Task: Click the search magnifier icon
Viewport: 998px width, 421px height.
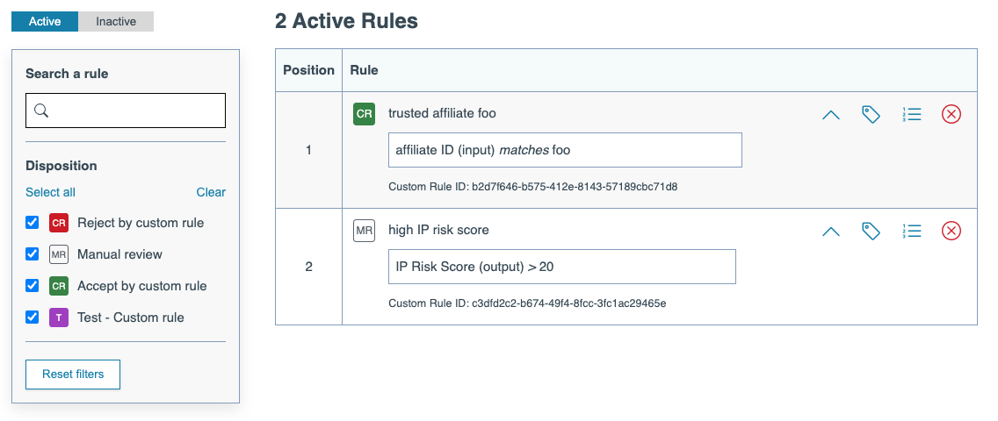Action: [41, 111]
